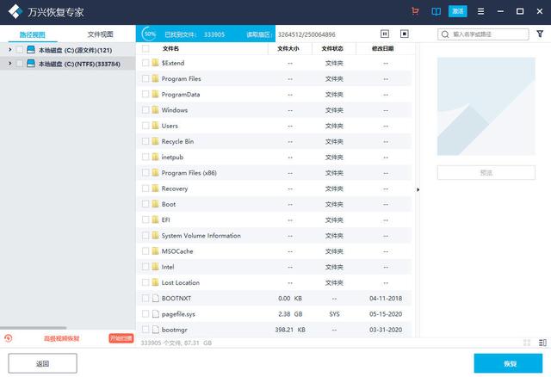Tick the checkbox for Program Files folder
The height and width of the screenshot is (377, 551).
click(x=145, y=78)
